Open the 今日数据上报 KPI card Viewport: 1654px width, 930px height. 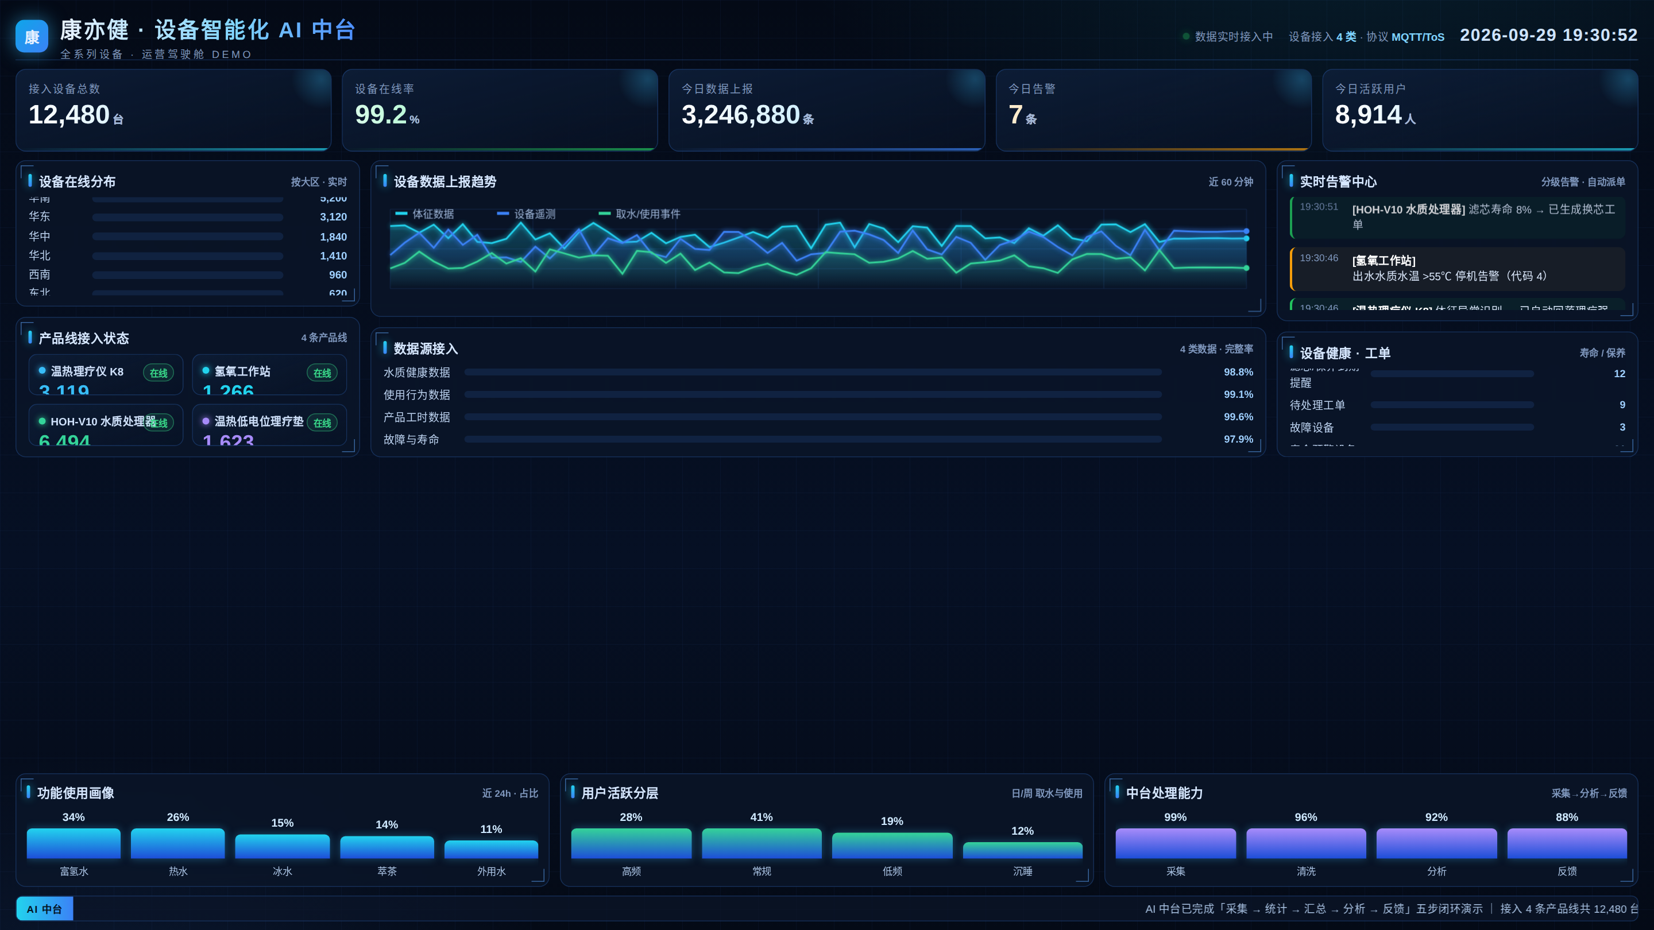tap(827, 110)
